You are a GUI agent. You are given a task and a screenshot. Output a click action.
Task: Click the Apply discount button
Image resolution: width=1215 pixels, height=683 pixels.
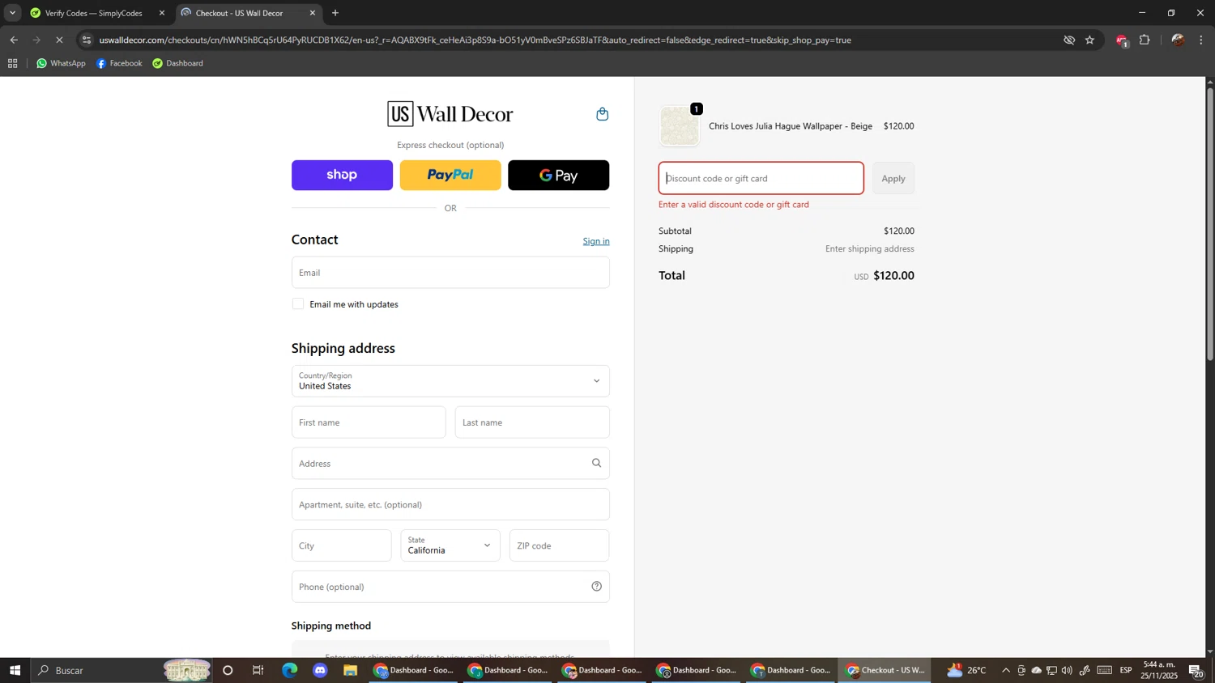(893, 178)
